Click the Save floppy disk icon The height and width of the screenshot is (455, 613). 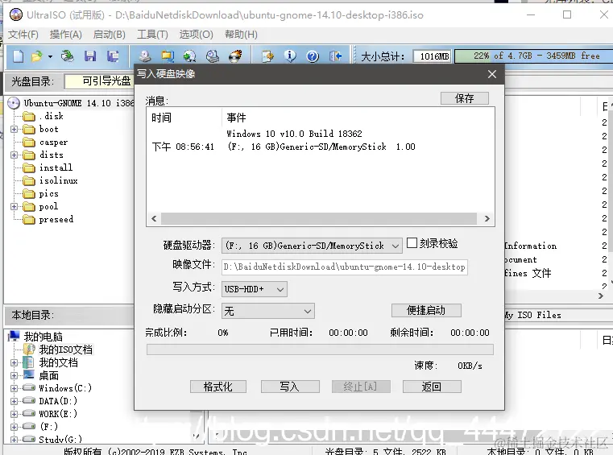coord(90,56)
